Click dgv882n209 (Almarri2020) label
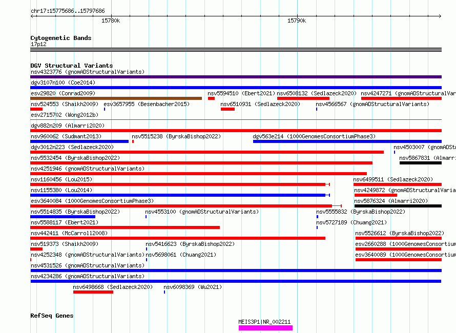This screenshot has height=333, width=456. coord(68,126)
